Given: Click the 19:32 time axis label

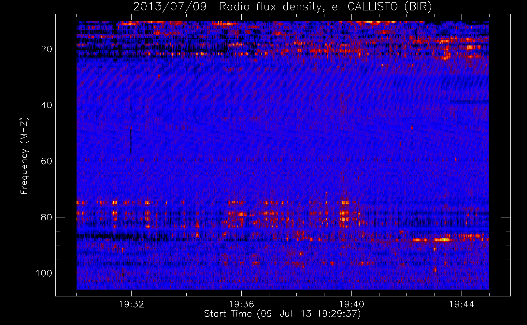Looking at the screenshot, I should coord(131,305).
